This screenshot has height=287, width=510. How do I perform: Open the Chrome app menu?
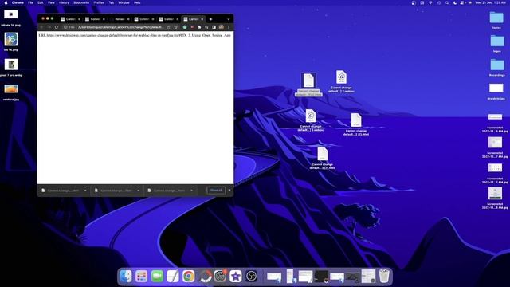tap(18, 2)
